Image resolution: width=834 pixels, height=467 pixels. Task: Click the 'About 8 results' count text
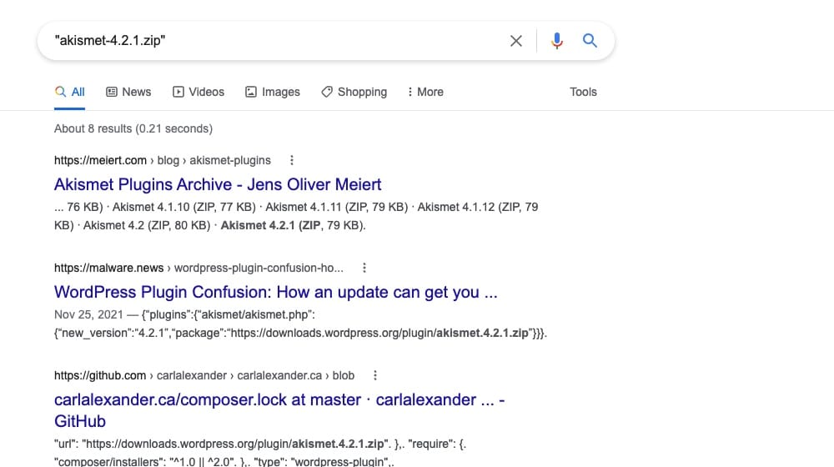click(133, 128)
